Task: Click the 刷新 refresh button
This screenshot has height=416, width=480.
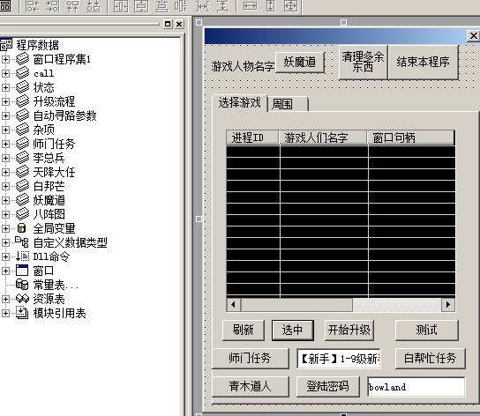Action: [244, 330]
